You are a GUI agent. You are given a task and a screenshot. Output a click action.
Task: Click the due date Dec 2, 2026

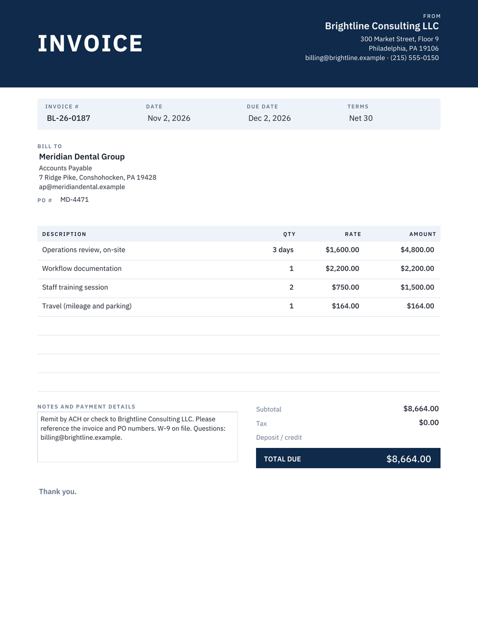(x=270, y=118)
